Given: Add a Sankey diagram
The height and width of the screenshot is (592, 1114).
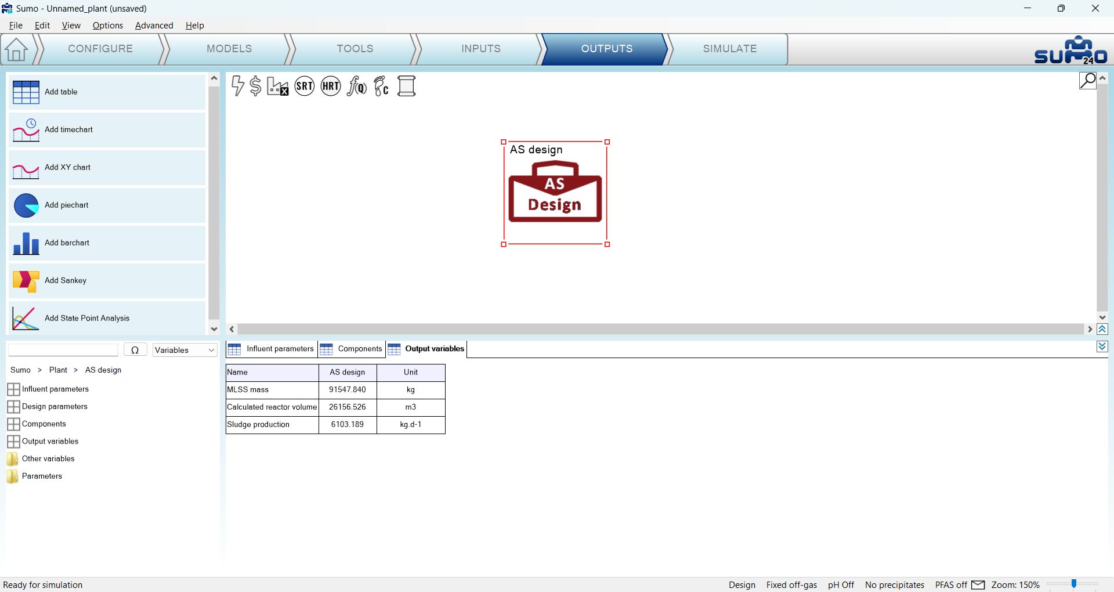Looking at the screenshot, I should point(107,280).
